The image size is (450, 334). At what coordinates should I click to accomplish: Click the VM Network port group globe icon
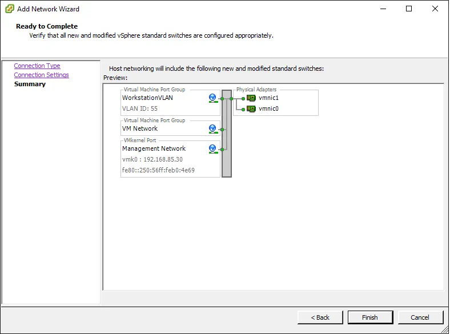[x=213, y=129]
